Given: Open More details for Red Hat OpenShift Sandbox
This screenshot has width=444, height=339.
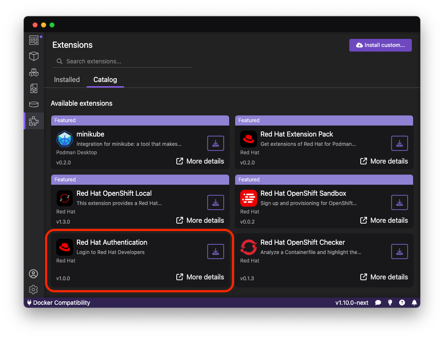Looking at the screenshot, I should [384, 221].
